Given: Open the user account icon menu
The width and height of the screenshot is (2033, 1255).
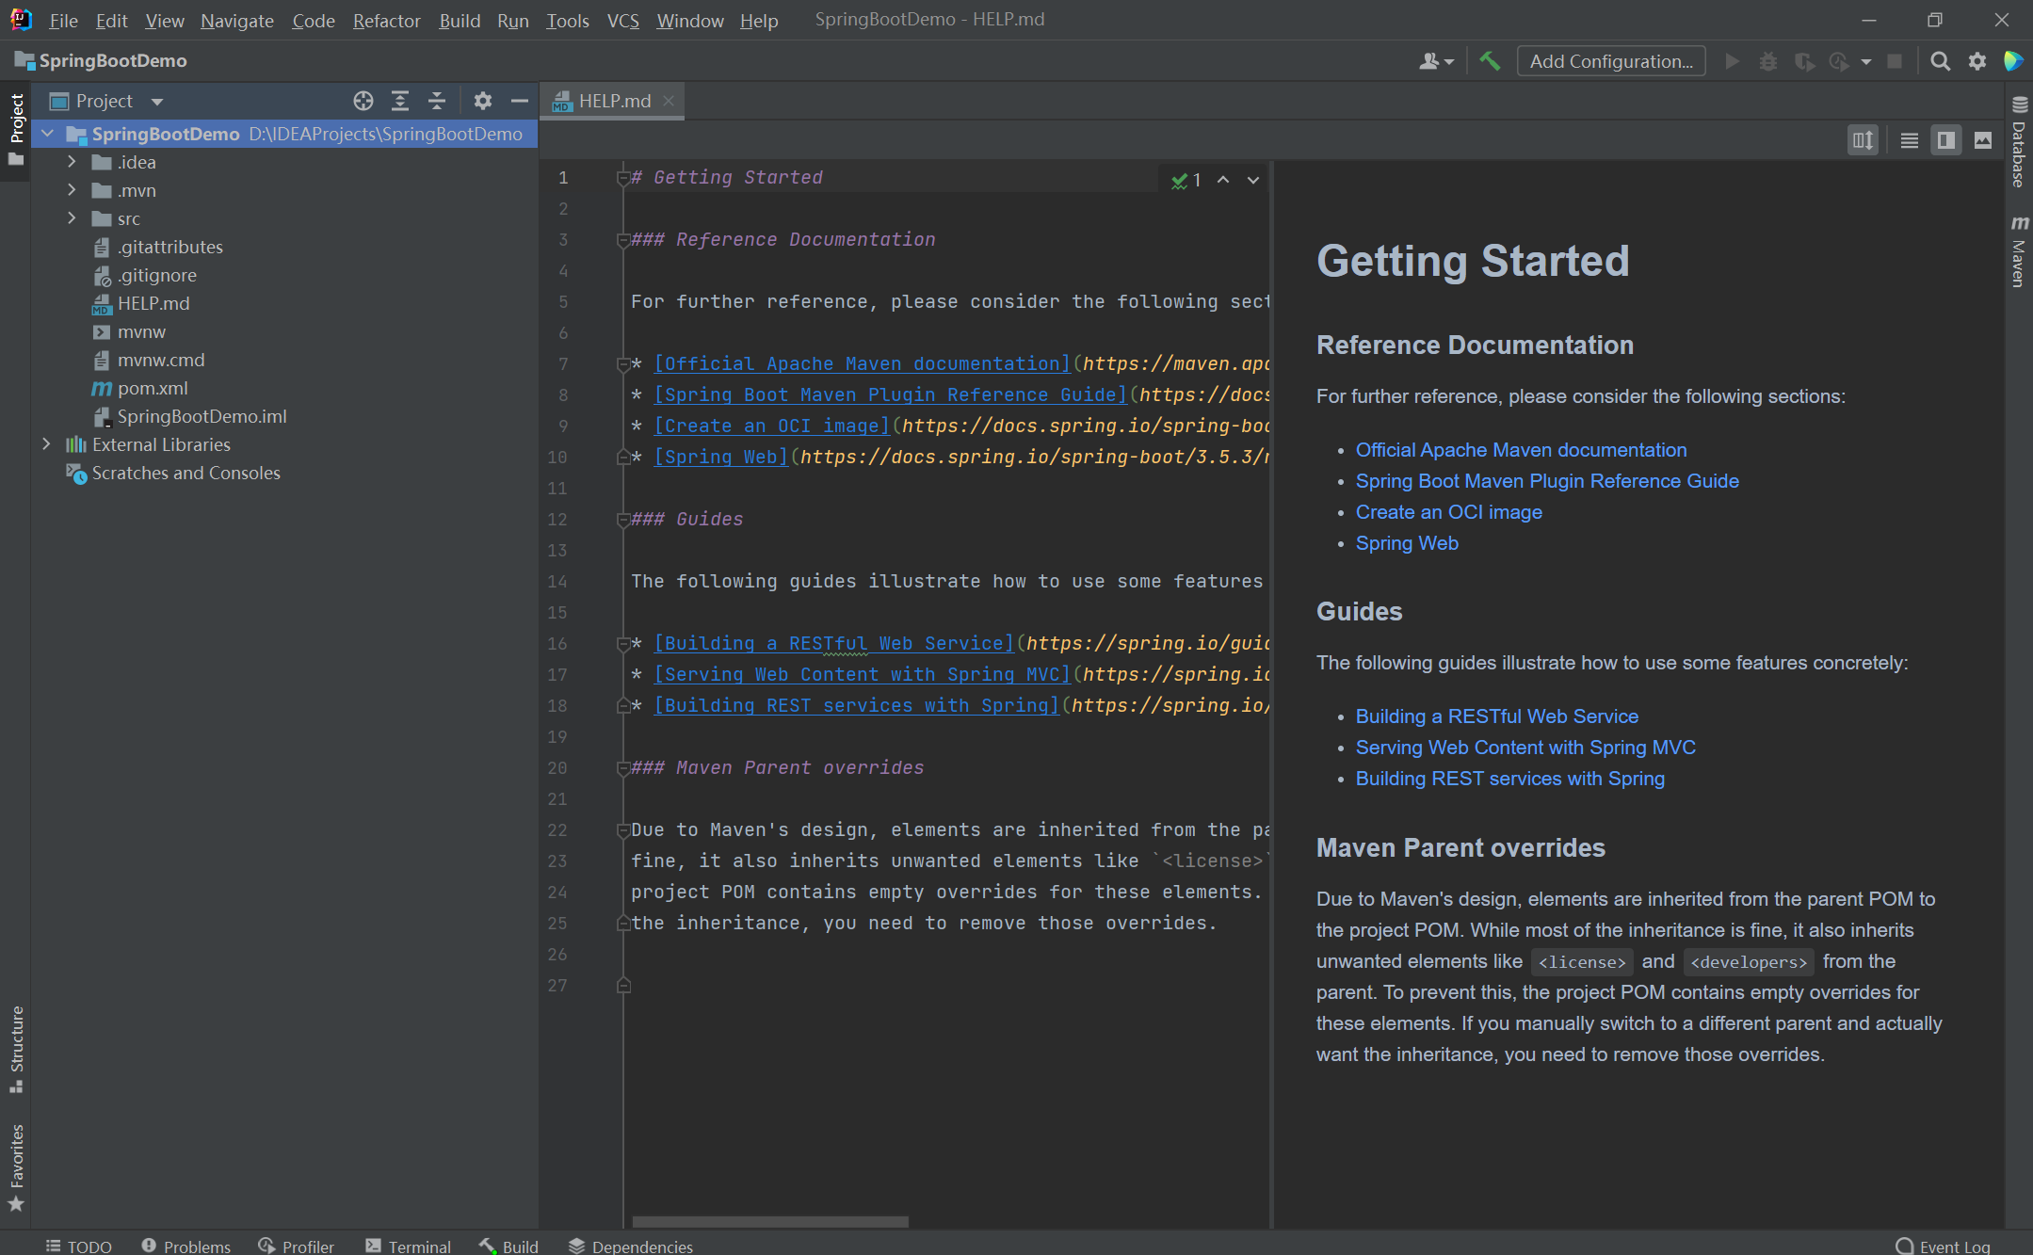Looking at the screenshot, I should pos(1436,61).
